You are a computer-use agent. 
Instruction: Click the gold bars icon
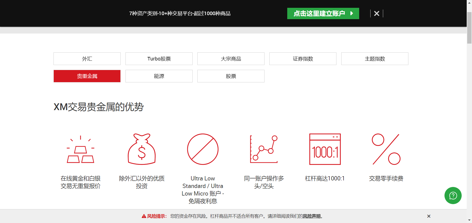click(81, 149)
